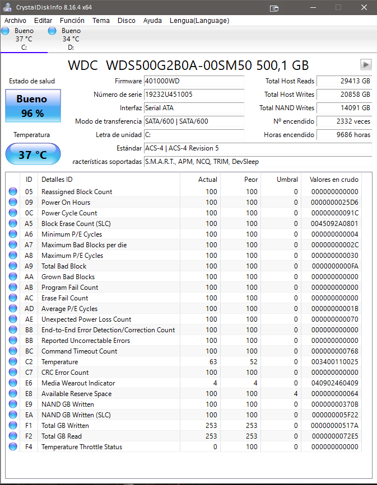Screen dimensions: 377x485
Task: Click the Detalles ID column header
Action: coord(109,180)
